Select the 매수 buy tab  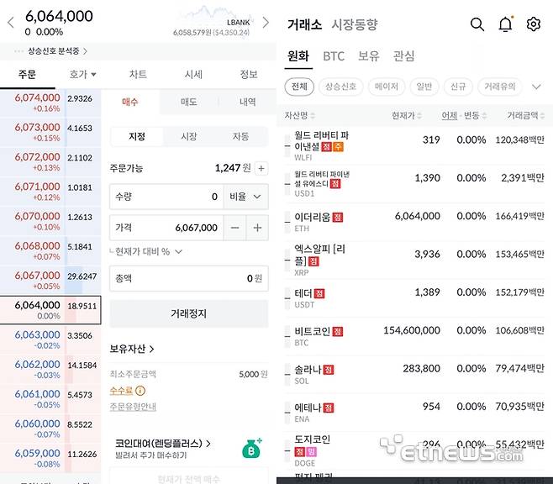tap(130, 102)
